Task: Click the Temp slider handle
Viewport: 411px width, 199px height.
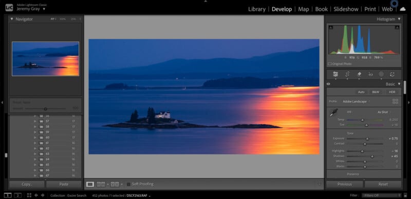Action: 362,120
